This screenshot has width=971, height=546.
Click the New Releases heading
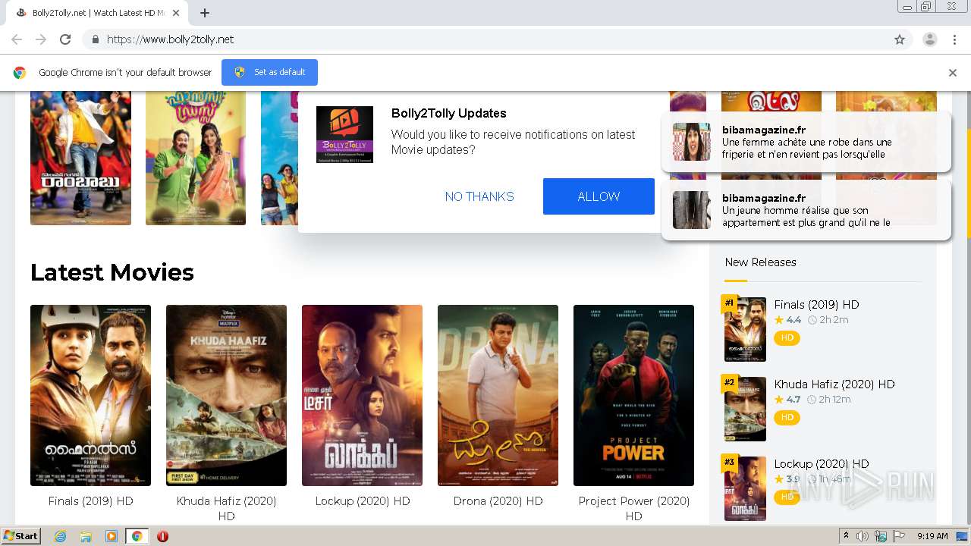coord(760,262)
